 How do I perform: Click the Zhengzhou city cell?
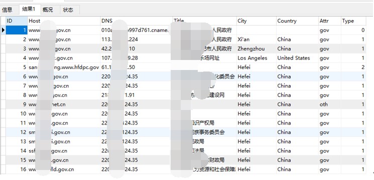pyautogui.click(x=257, y=48)
